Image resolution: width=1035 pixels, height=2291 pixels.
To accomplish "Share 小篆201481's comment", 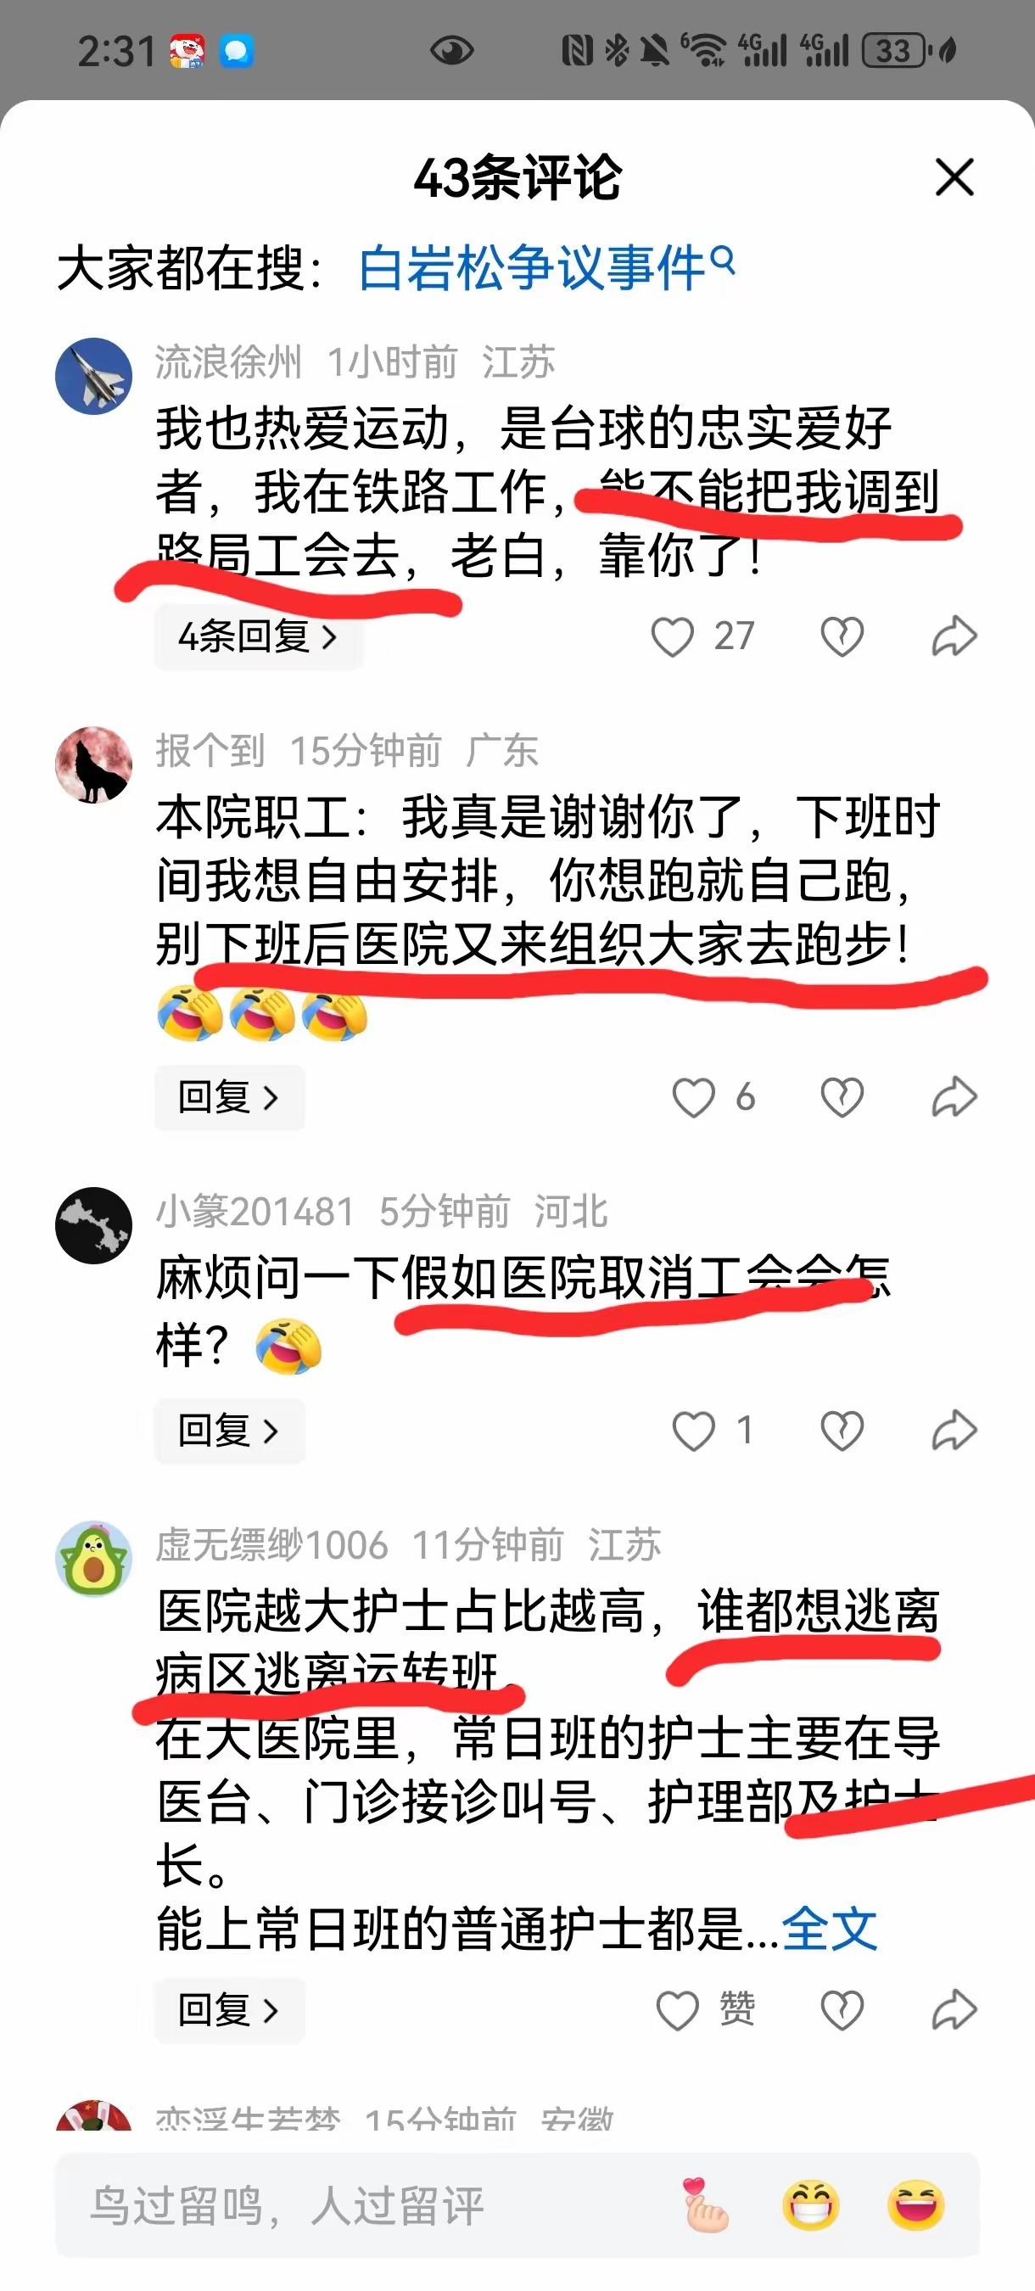I will click(x=954, y=1430).
